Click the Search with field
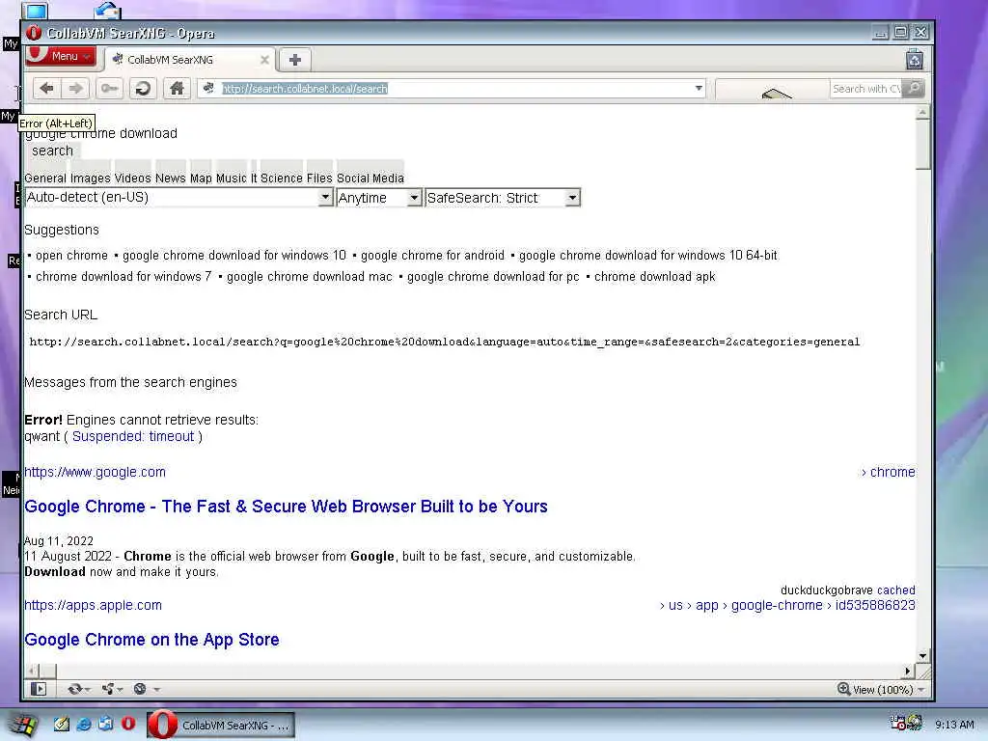Screen dimensions: 988x741 (865, 89)
